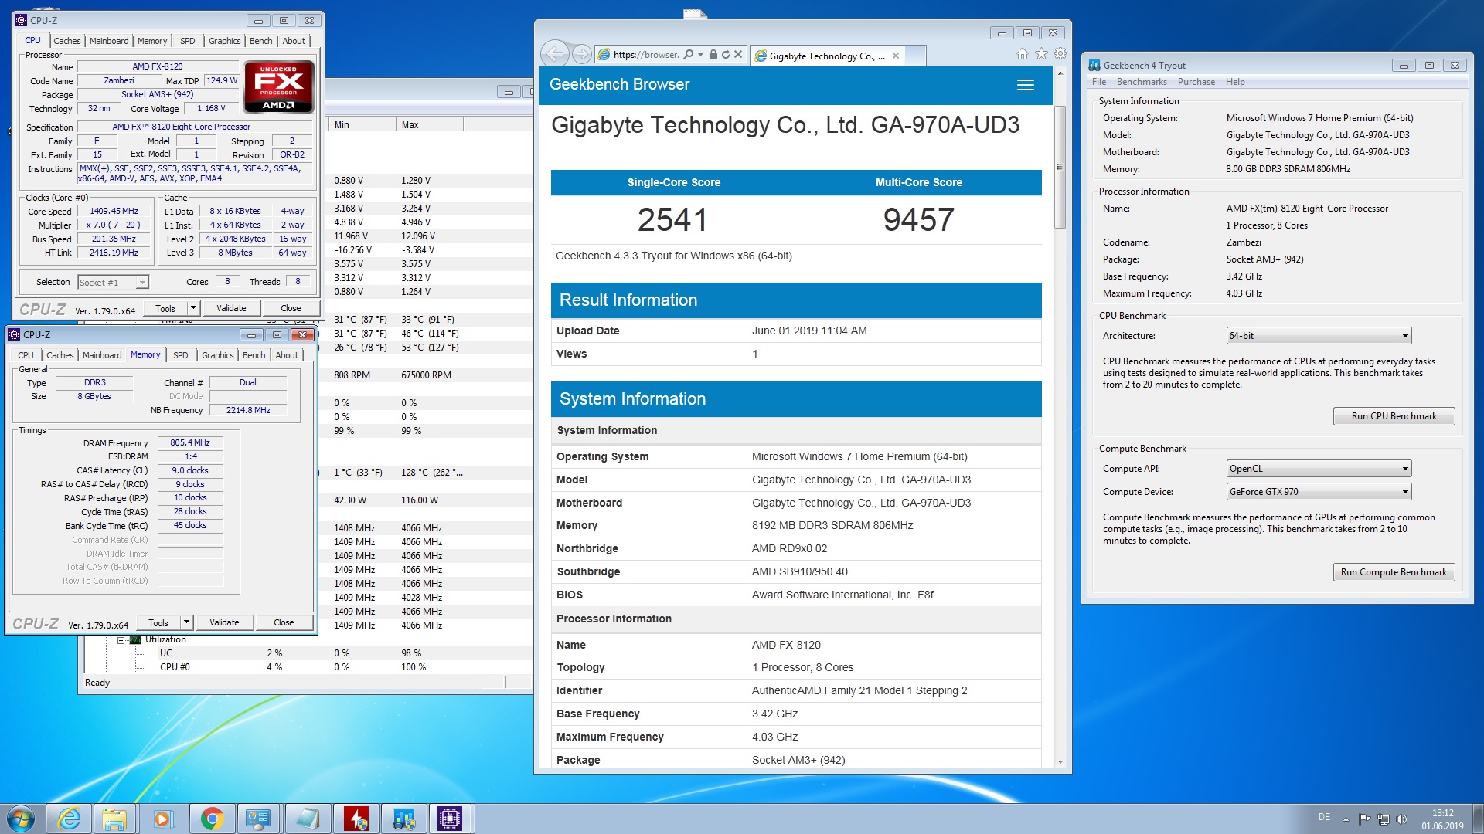Click the Max column header in hardware monitor
Screen dimensions: 1484x834
pyautogui.click(x=430, y=125)
